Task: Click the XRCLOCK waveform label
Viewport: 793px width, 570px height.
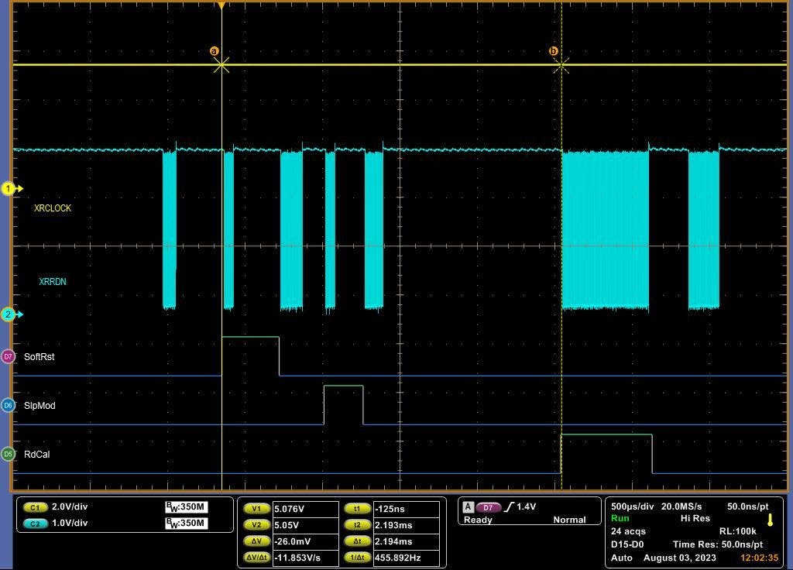Action: 53,208
